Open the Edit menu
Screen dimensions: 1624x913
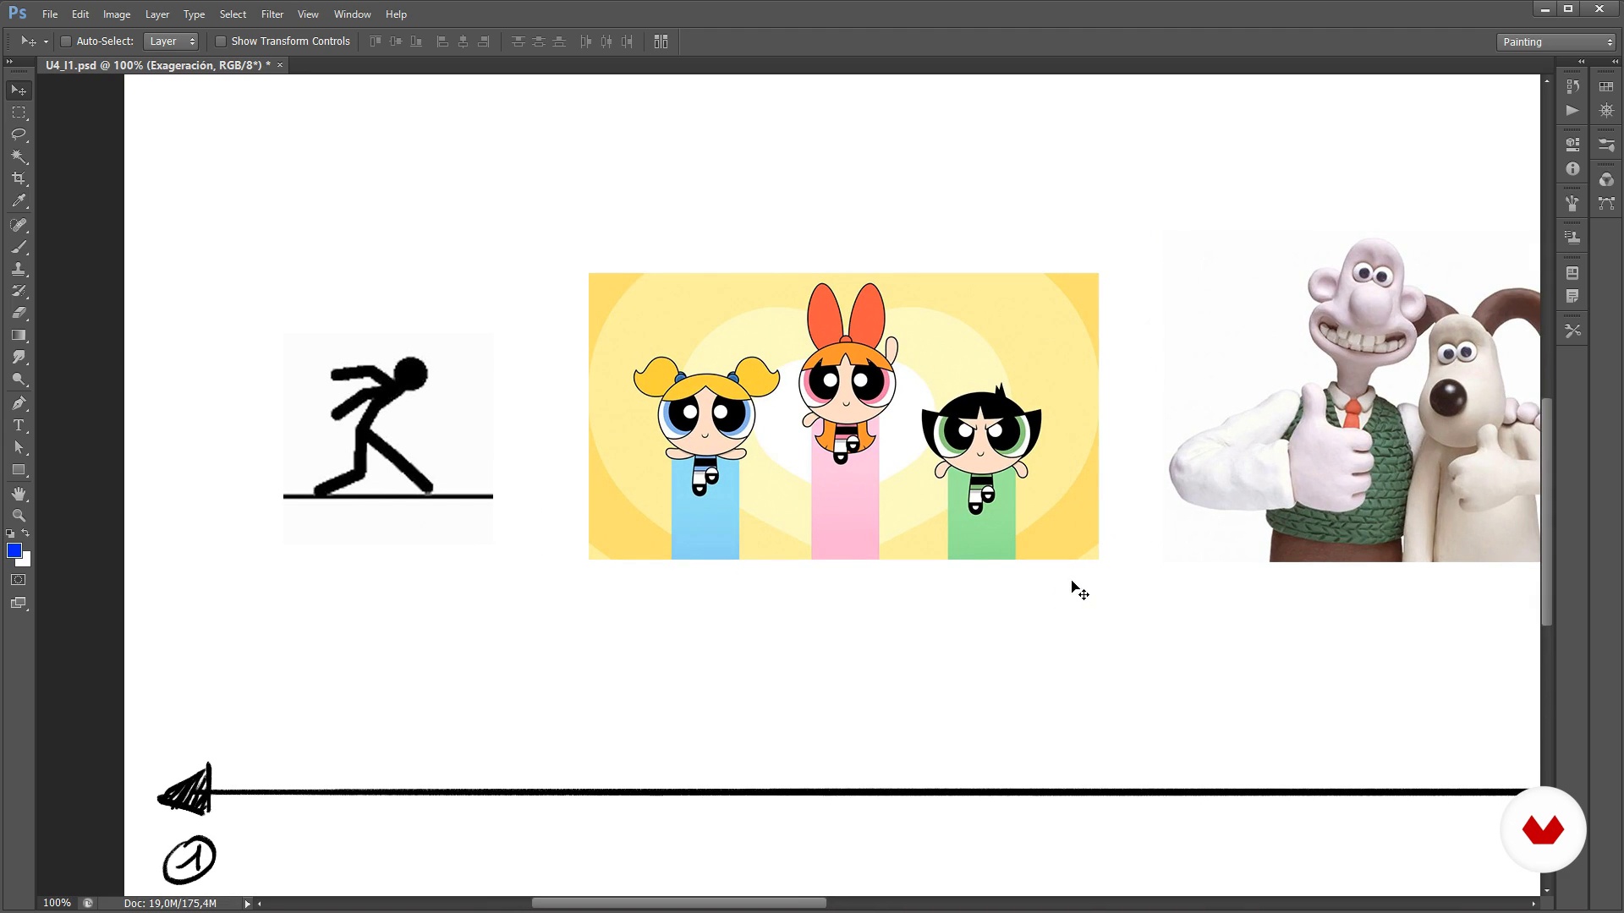[80, 14]
